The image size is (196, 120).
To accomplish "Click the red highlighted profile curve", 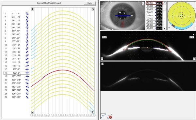I will pos(63,80).
